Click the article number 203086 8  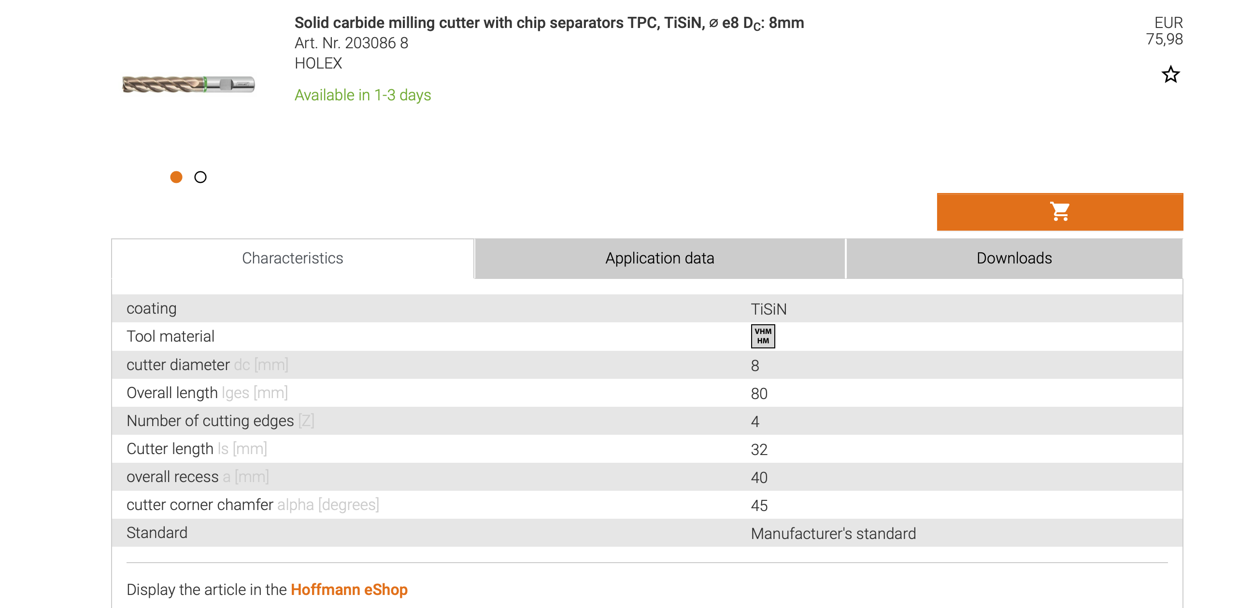351,43
